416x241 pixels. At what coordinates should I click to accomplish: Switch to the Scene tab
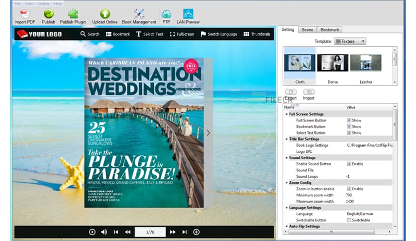tap(307, 30)
